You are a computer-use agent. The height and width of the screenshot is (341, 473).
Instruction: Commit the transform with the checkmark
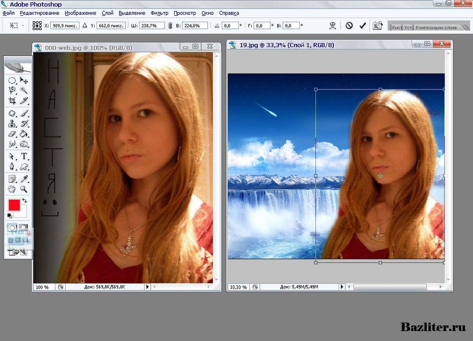pyautogui.click(x=363, y=26)
